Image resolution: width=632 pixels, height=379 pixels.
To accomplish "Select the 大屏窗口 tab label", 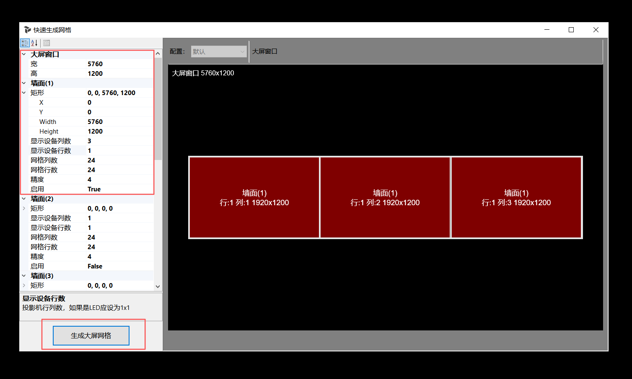I will (264, 52).
